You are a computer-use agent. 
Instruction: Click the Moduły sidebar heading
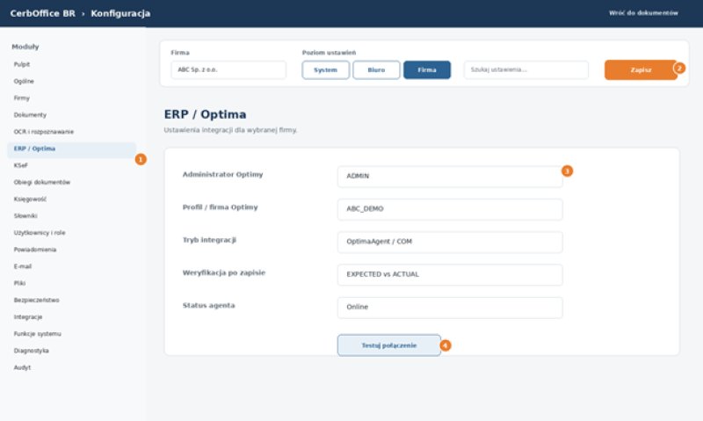tap(25, 47)
